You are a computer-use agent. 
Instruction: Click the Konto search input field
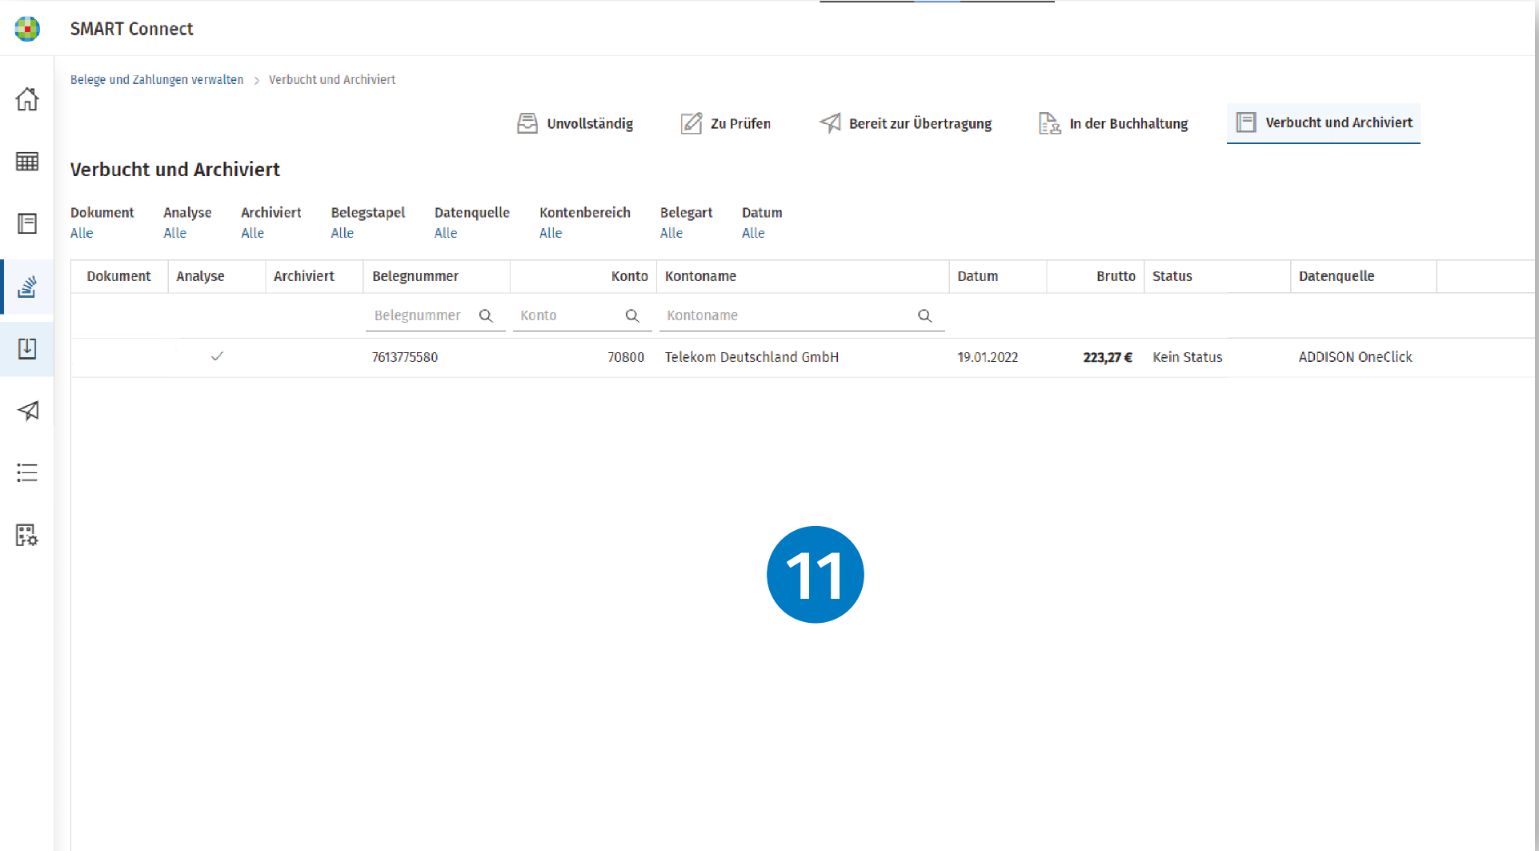(583, 315)
